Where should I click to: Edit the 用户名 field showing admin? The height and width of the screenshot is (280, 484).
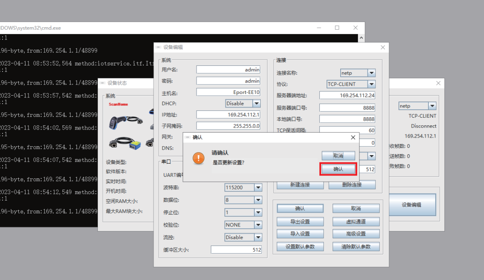[228, 70]
